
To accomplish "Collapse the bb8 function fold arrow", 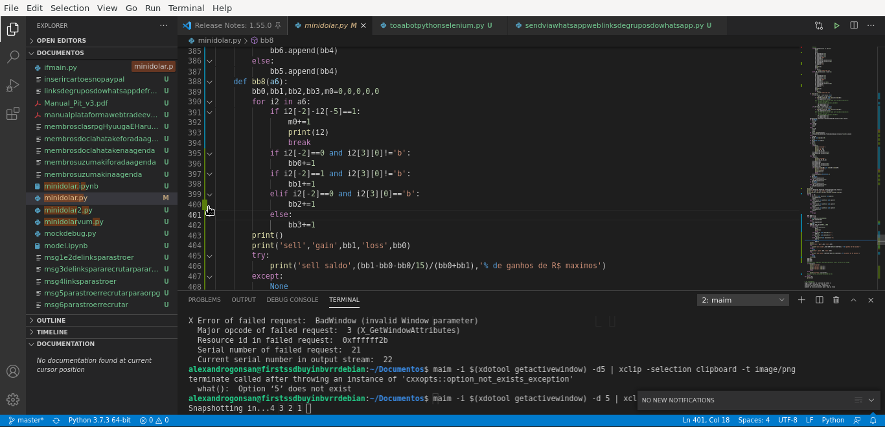I will (x=209, y=82).
